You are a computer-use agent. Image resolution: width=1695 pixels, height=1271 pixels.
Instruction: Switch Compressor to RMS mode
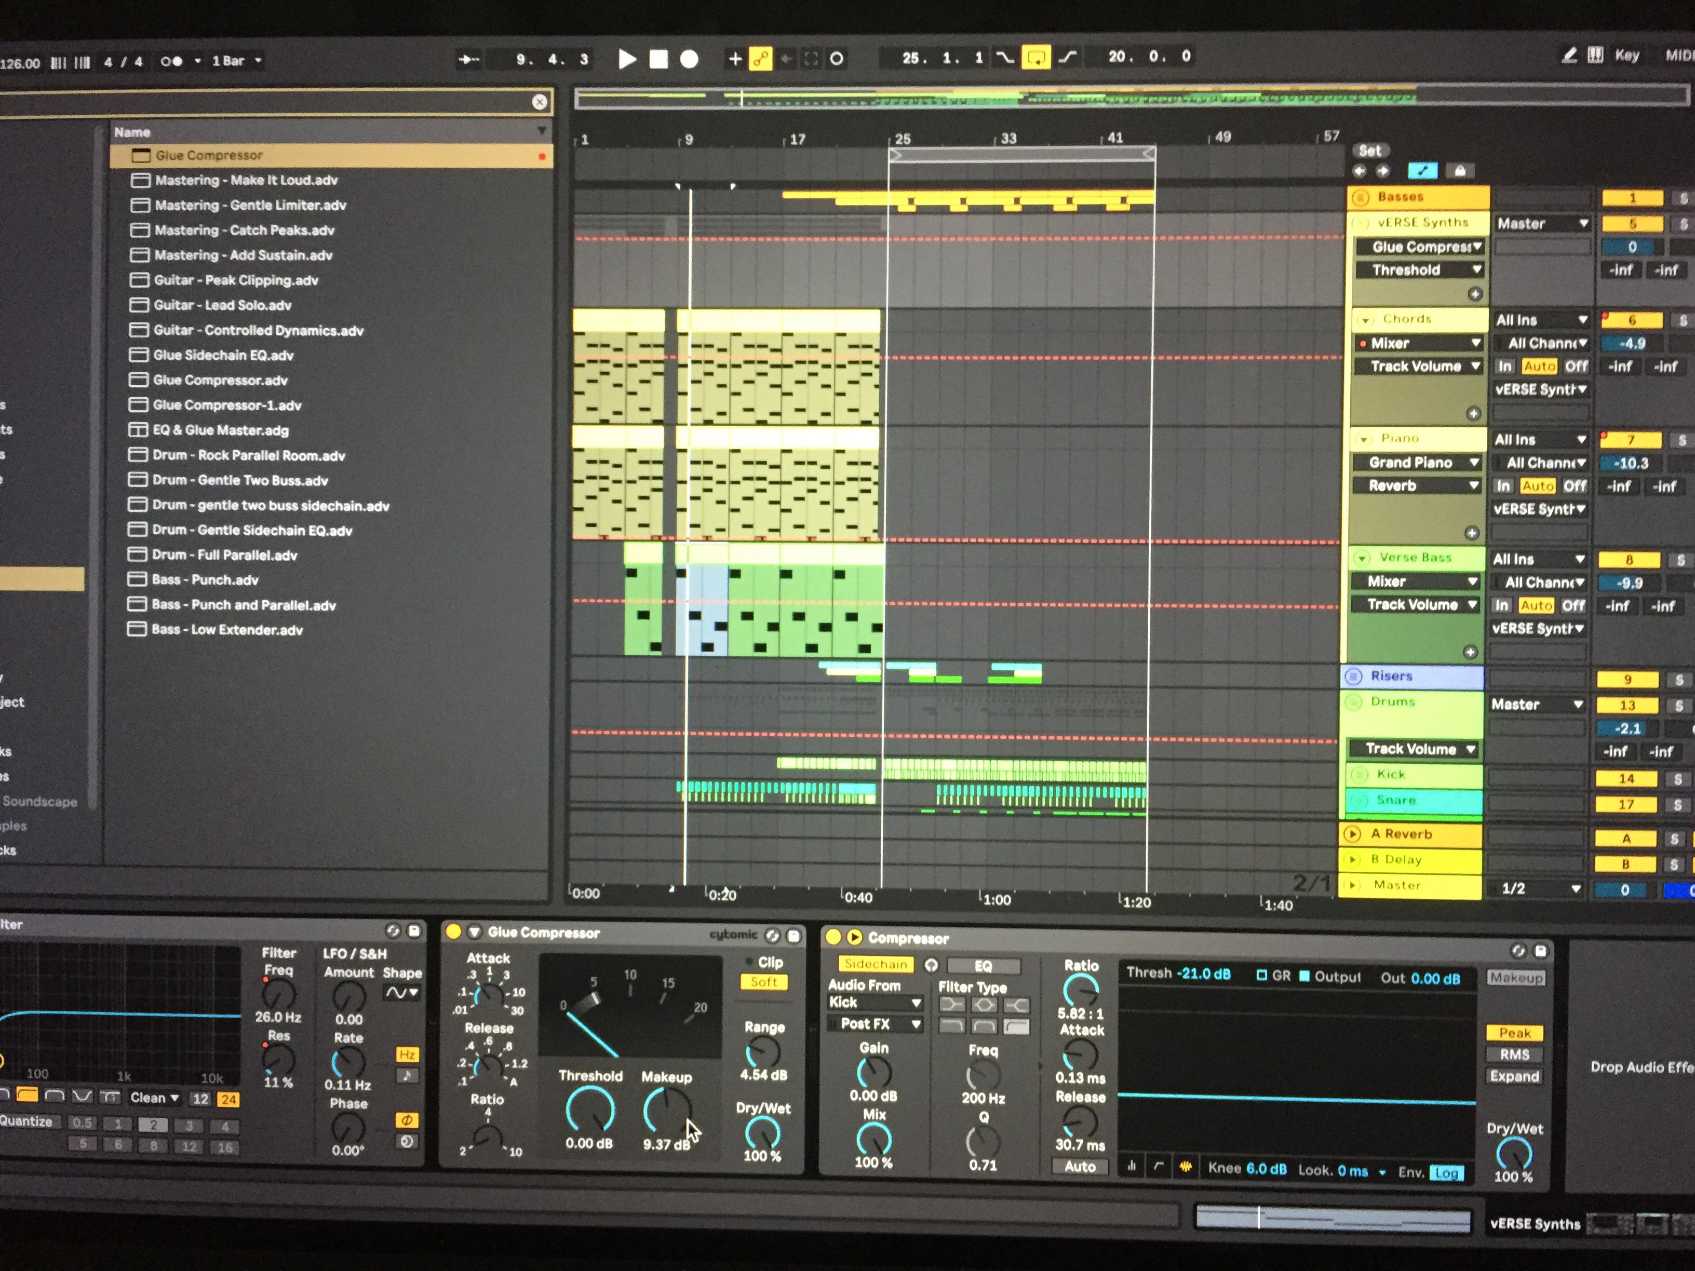pyautogui.click(x=1514, y=1055)
